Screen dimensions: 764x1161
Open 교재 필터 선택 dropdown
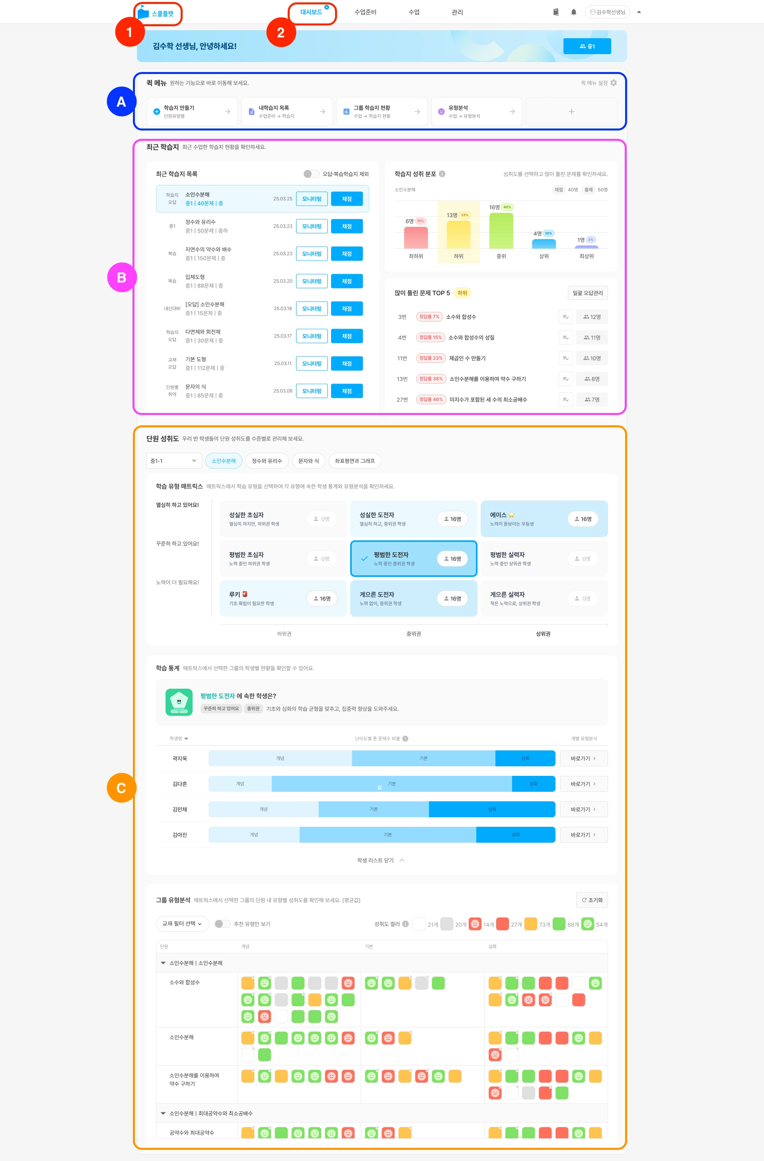[x=182, y=924]
